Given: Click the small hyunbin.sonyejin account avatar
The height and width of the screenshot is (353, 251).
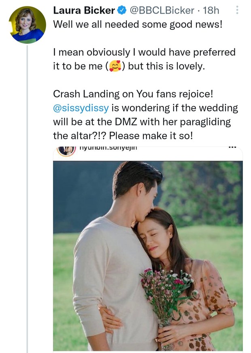Looking at the screenshot, I should [x=66, y=149].
